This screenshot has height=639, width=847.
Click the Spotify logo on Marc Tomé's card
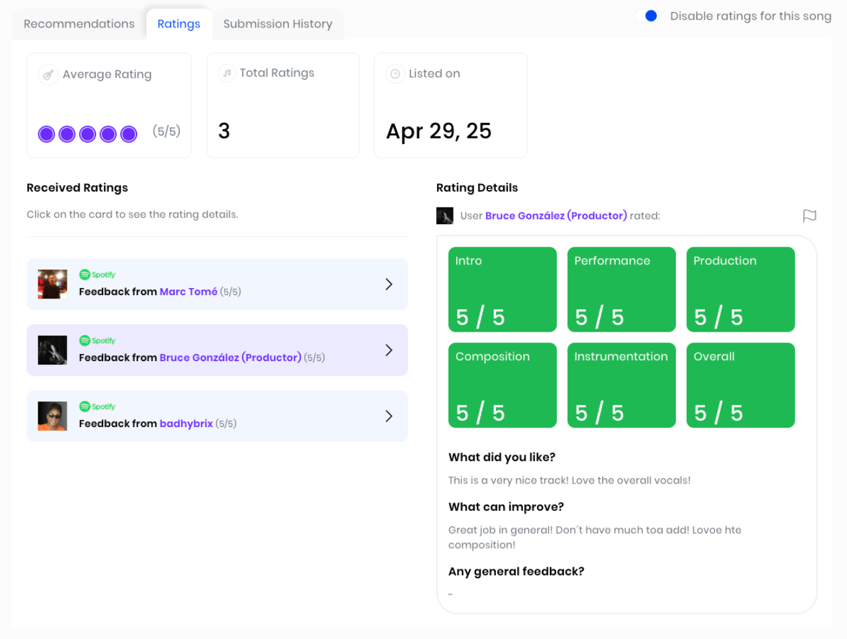tap(97, 275)
